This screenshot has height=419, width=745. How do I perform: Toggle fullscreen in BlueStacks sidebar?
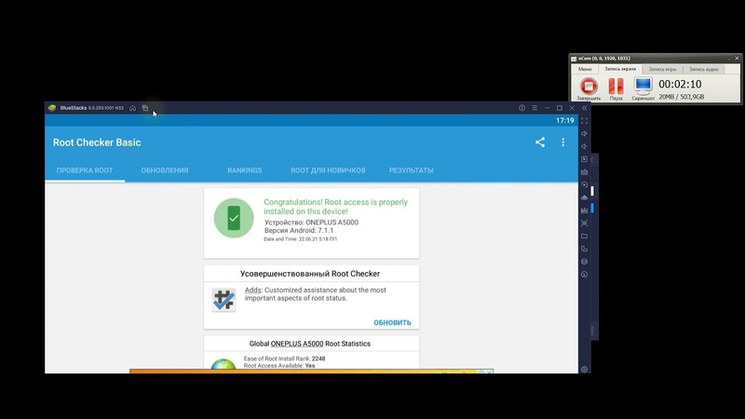tap(585, 121)
